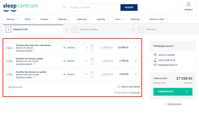Image resolution: width=199 pixels, height=132 pixels.
Task: Click quantity field of Flex Memory polštář
Action: 87,61
